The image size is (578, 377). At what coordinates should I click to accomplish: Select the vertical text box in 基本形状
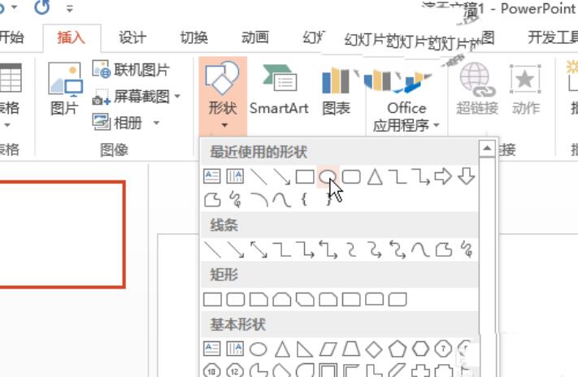point(235,349)
